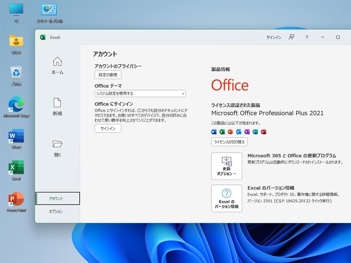
Task: Expand the 更新オプション dropdown button
Action: point(227,166)
